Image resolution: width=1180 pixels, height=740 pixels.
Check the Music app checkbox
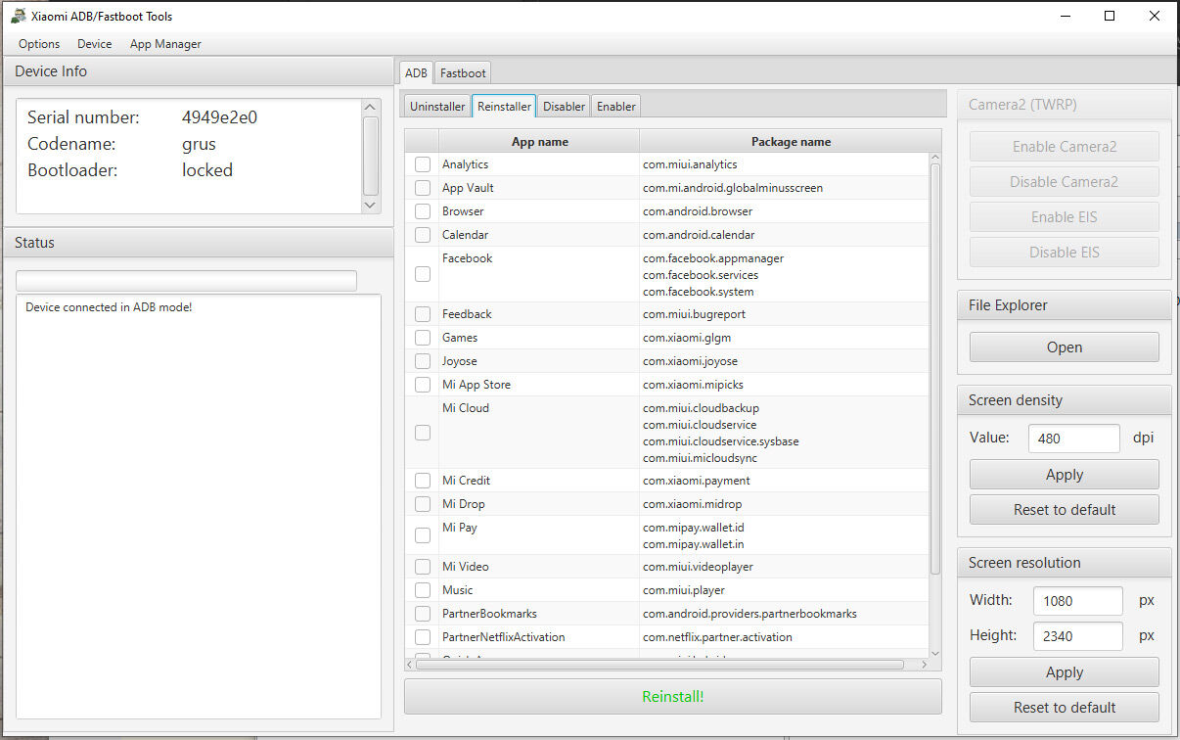click(423, 590)
